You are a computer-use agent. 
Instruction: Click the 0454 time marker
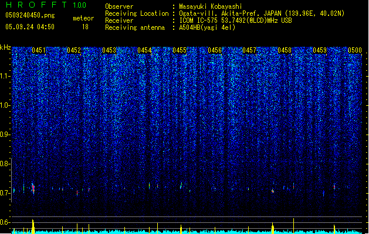(x=144, y=50)
